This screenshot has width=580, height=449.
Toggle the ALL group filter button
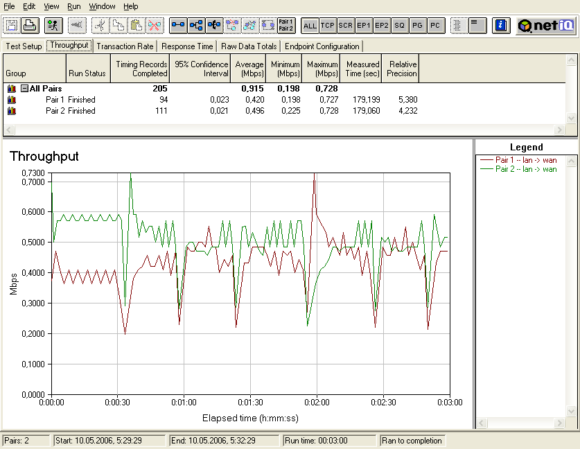310,26
